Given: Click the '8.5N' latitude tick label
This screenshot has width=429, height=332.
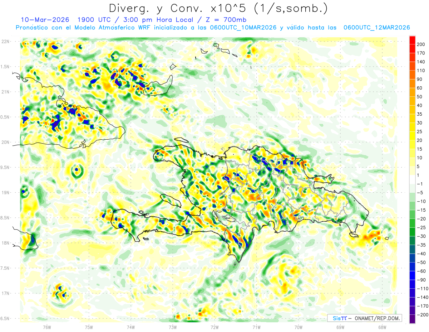Looking at the screenshot, I should pos(5,218).
